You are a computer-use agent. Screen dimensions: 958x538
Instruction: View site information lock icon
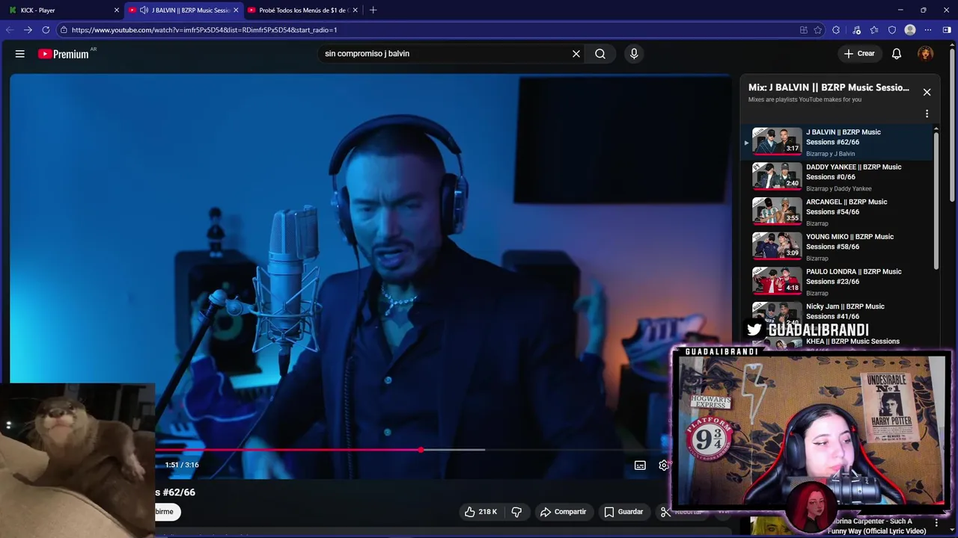(64, 30)
